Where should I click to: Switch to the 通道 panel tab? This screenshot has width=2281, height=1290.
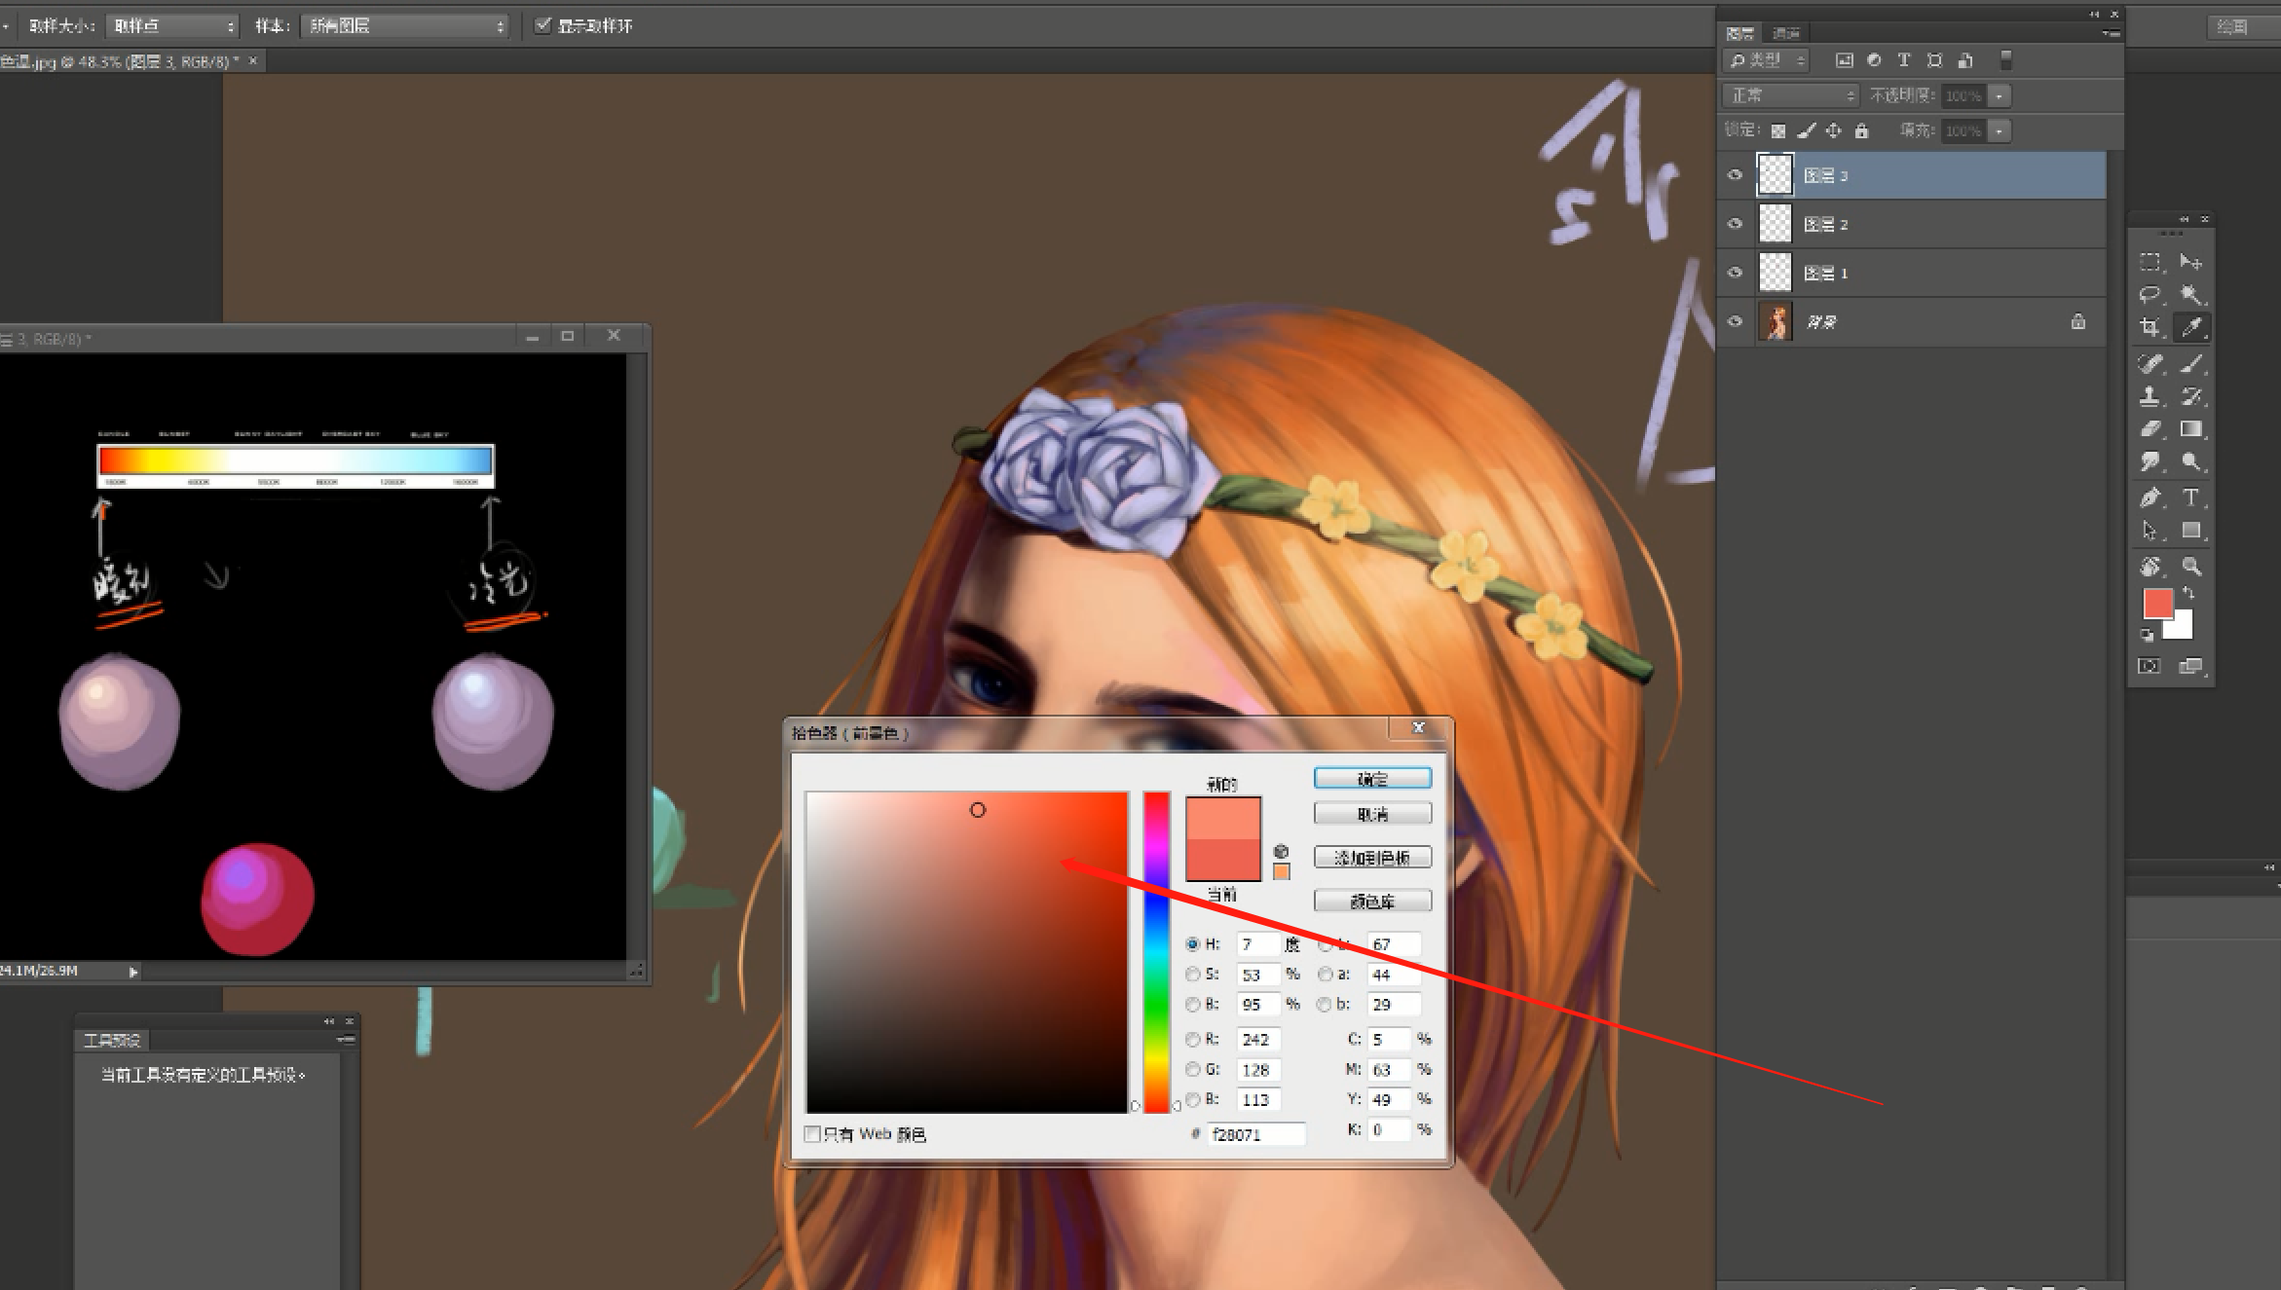pyautogui.click(x=1785, y=33)
